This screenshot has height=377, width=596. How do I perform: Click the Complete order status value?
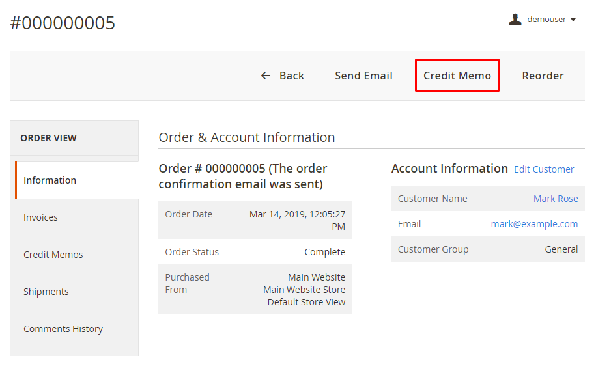[324, 252]
